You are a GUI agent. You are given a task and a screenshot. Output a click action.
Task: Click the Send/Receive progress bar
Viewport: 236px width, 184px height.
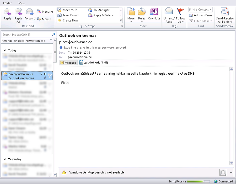199,181
